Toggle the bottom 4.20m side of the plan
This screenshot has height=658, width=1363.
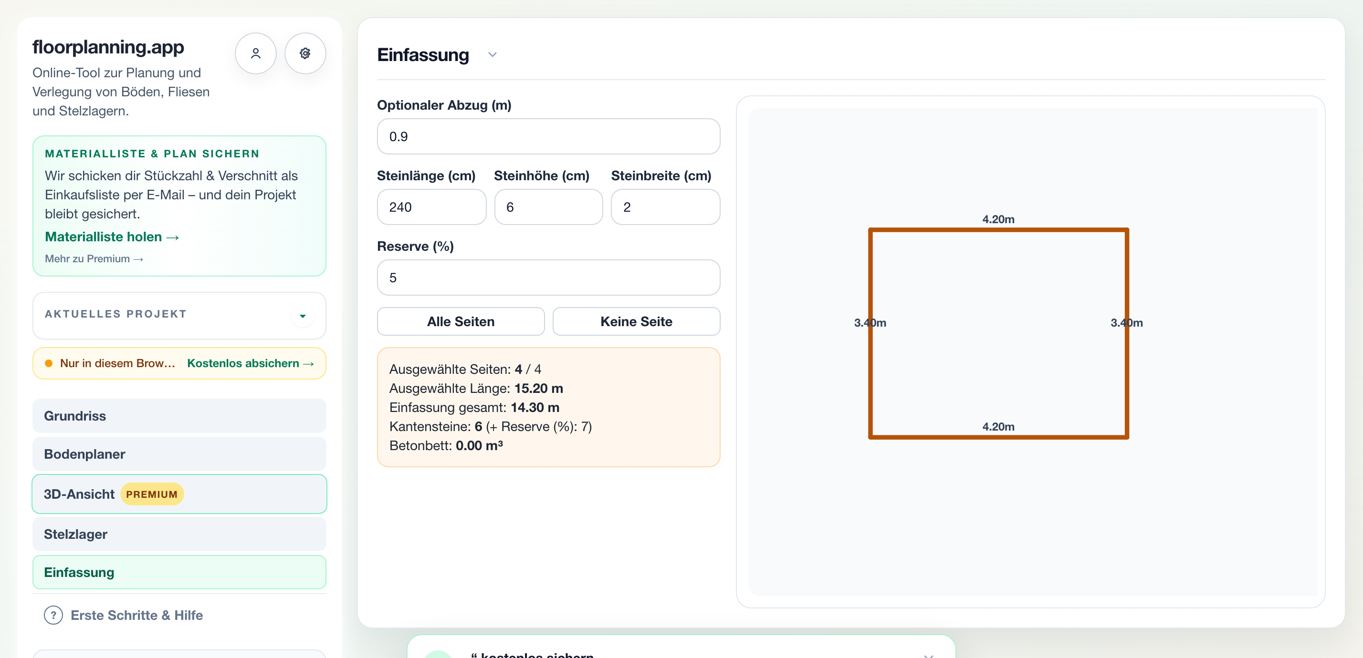click(998, 437)
